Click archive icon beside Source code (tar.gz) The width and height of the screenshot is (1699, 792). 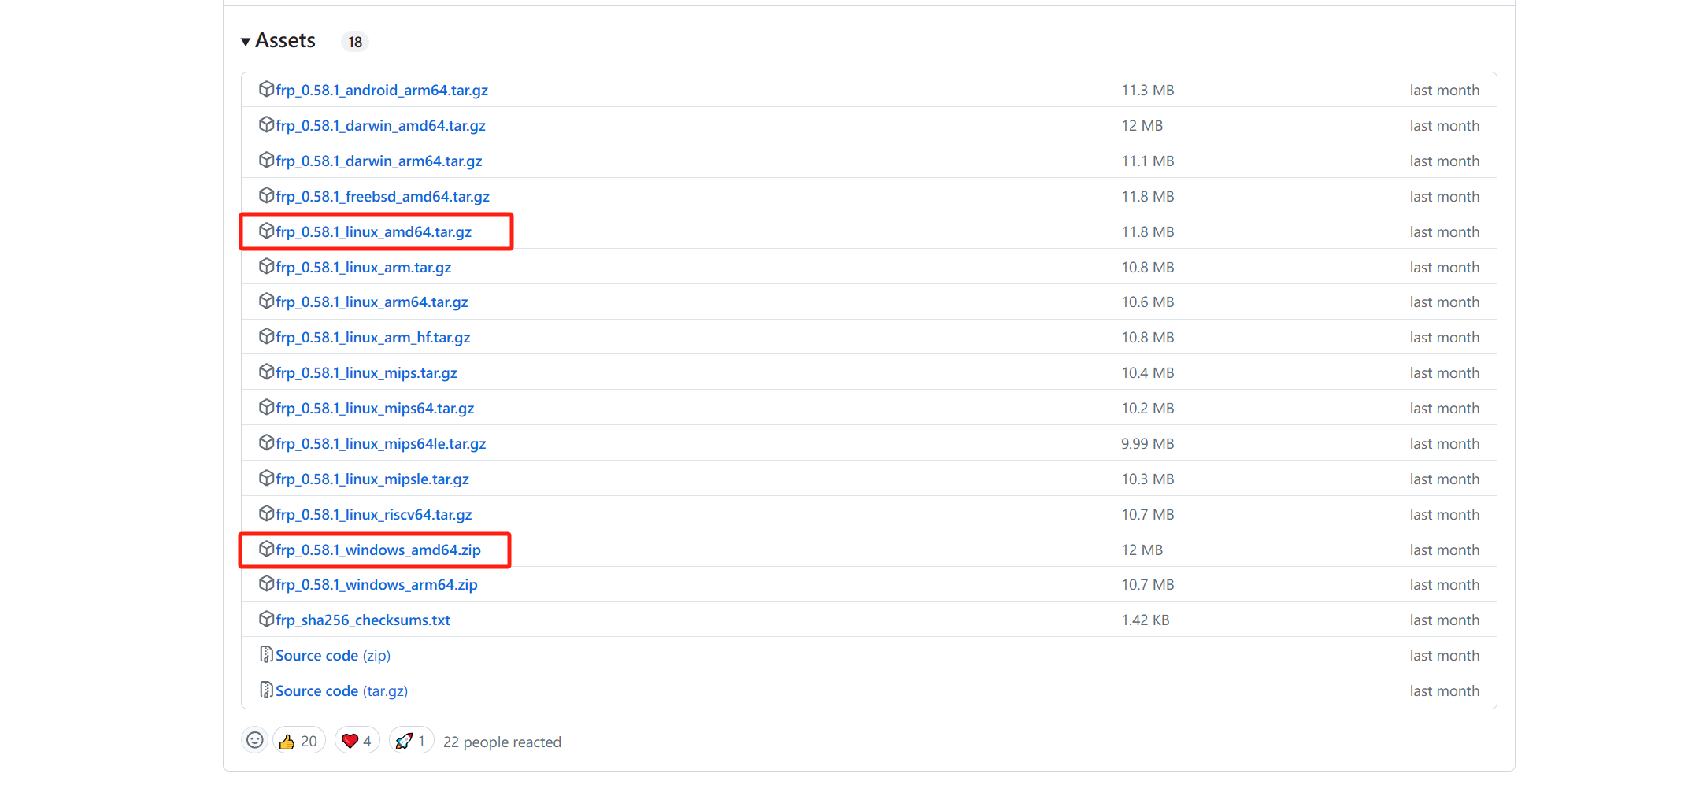[266, 690]
